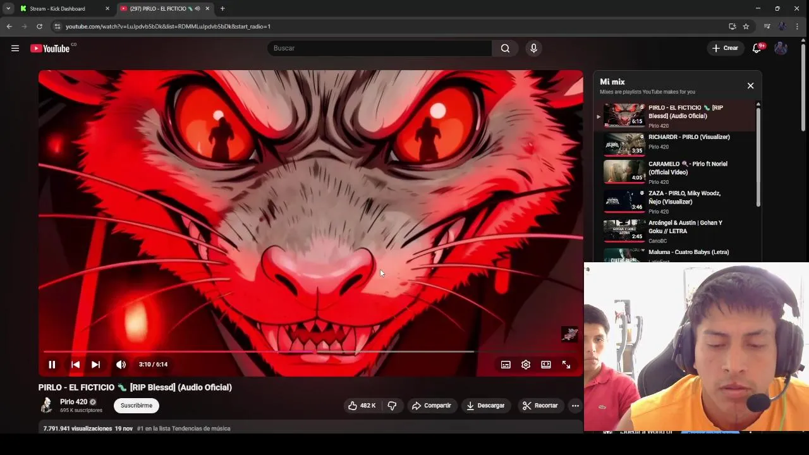Subscribe with the Suscribirme button
Viewport: 809px width, 455px height.
(x=137, y=406)
